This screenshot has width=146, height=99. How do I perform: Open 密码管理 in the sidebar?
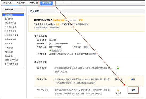(x=9, y=19)
